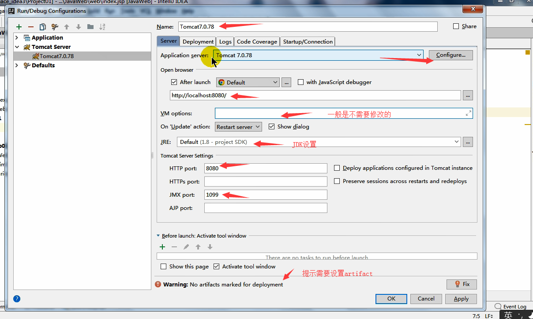Screen dimensions: 533x319
Task: Toggle the Share checkbox
Action: pos(456,26)
